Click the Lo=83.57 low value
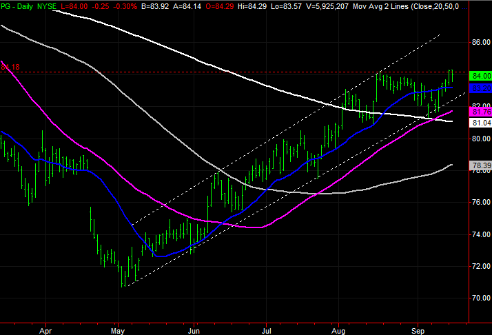 click(x=286, y=6)
